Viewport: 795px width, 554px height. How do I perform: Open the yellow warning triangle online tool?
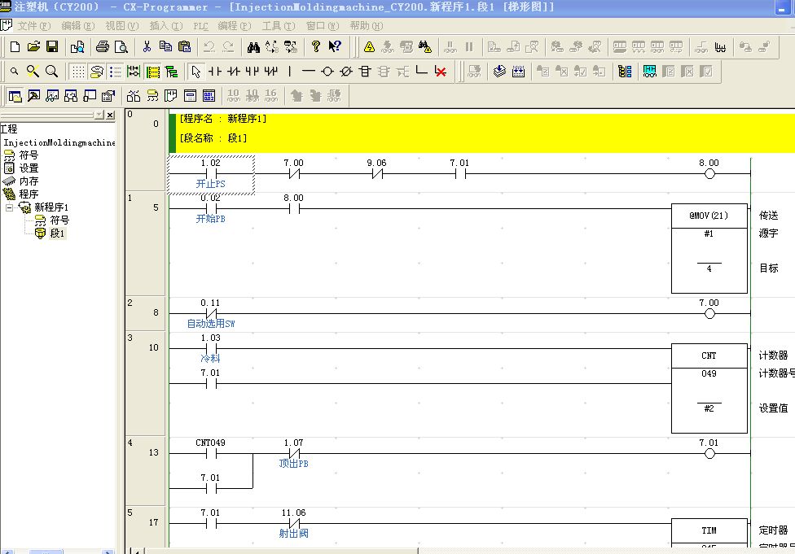pyautogui.click(x=369, y=46)
